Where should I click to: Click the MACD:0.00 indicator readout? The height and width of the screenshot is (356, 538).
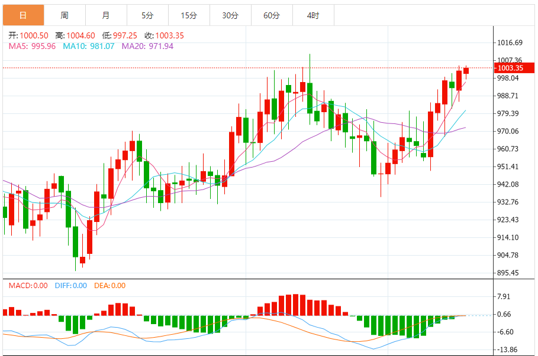pyautogui.click(x=28, y=286)
